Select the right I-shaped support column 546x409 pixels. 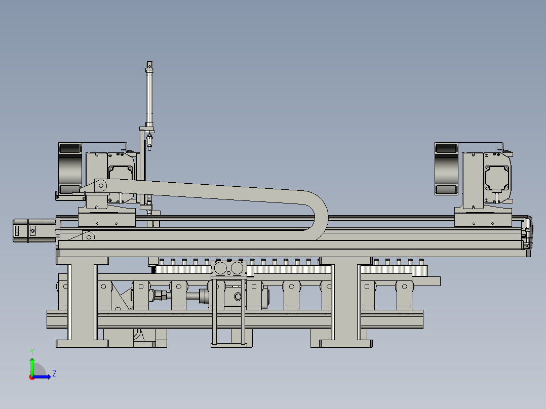click(345, 302)
